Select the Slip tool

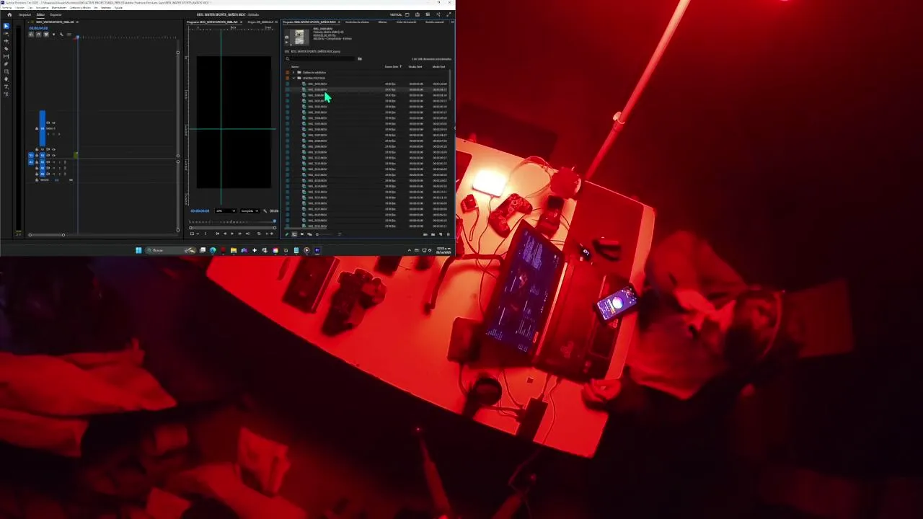point(6,56)
